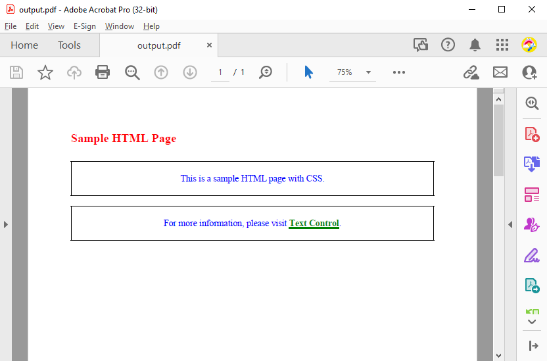Click the Save file icon
Screen dimensions: 547x361
coord(16,72)
